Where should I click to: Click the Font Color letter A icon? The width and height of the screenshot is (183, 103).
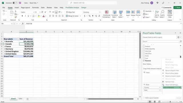coord(43,16)
